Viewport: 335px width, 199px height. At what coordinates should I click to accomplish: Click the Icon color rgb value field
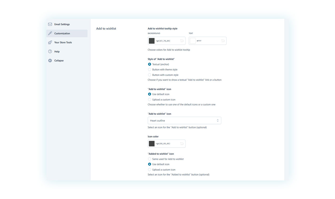pyautogui.click(x=166, y=144)
